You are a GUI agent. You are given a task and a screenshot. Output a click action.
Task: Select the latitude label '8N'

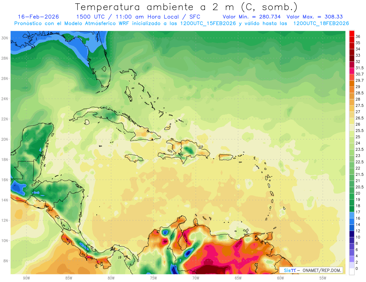6,261
